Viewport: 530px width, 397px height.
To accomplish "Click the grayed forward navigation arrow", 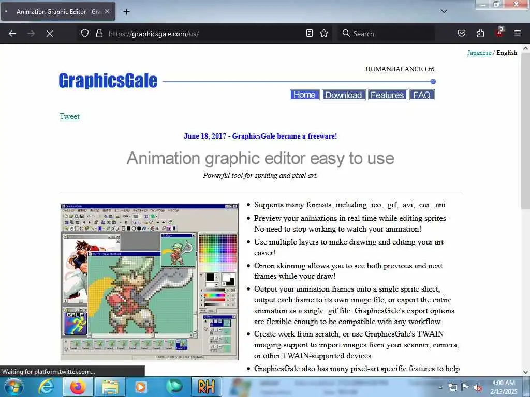I will (31, 34).
